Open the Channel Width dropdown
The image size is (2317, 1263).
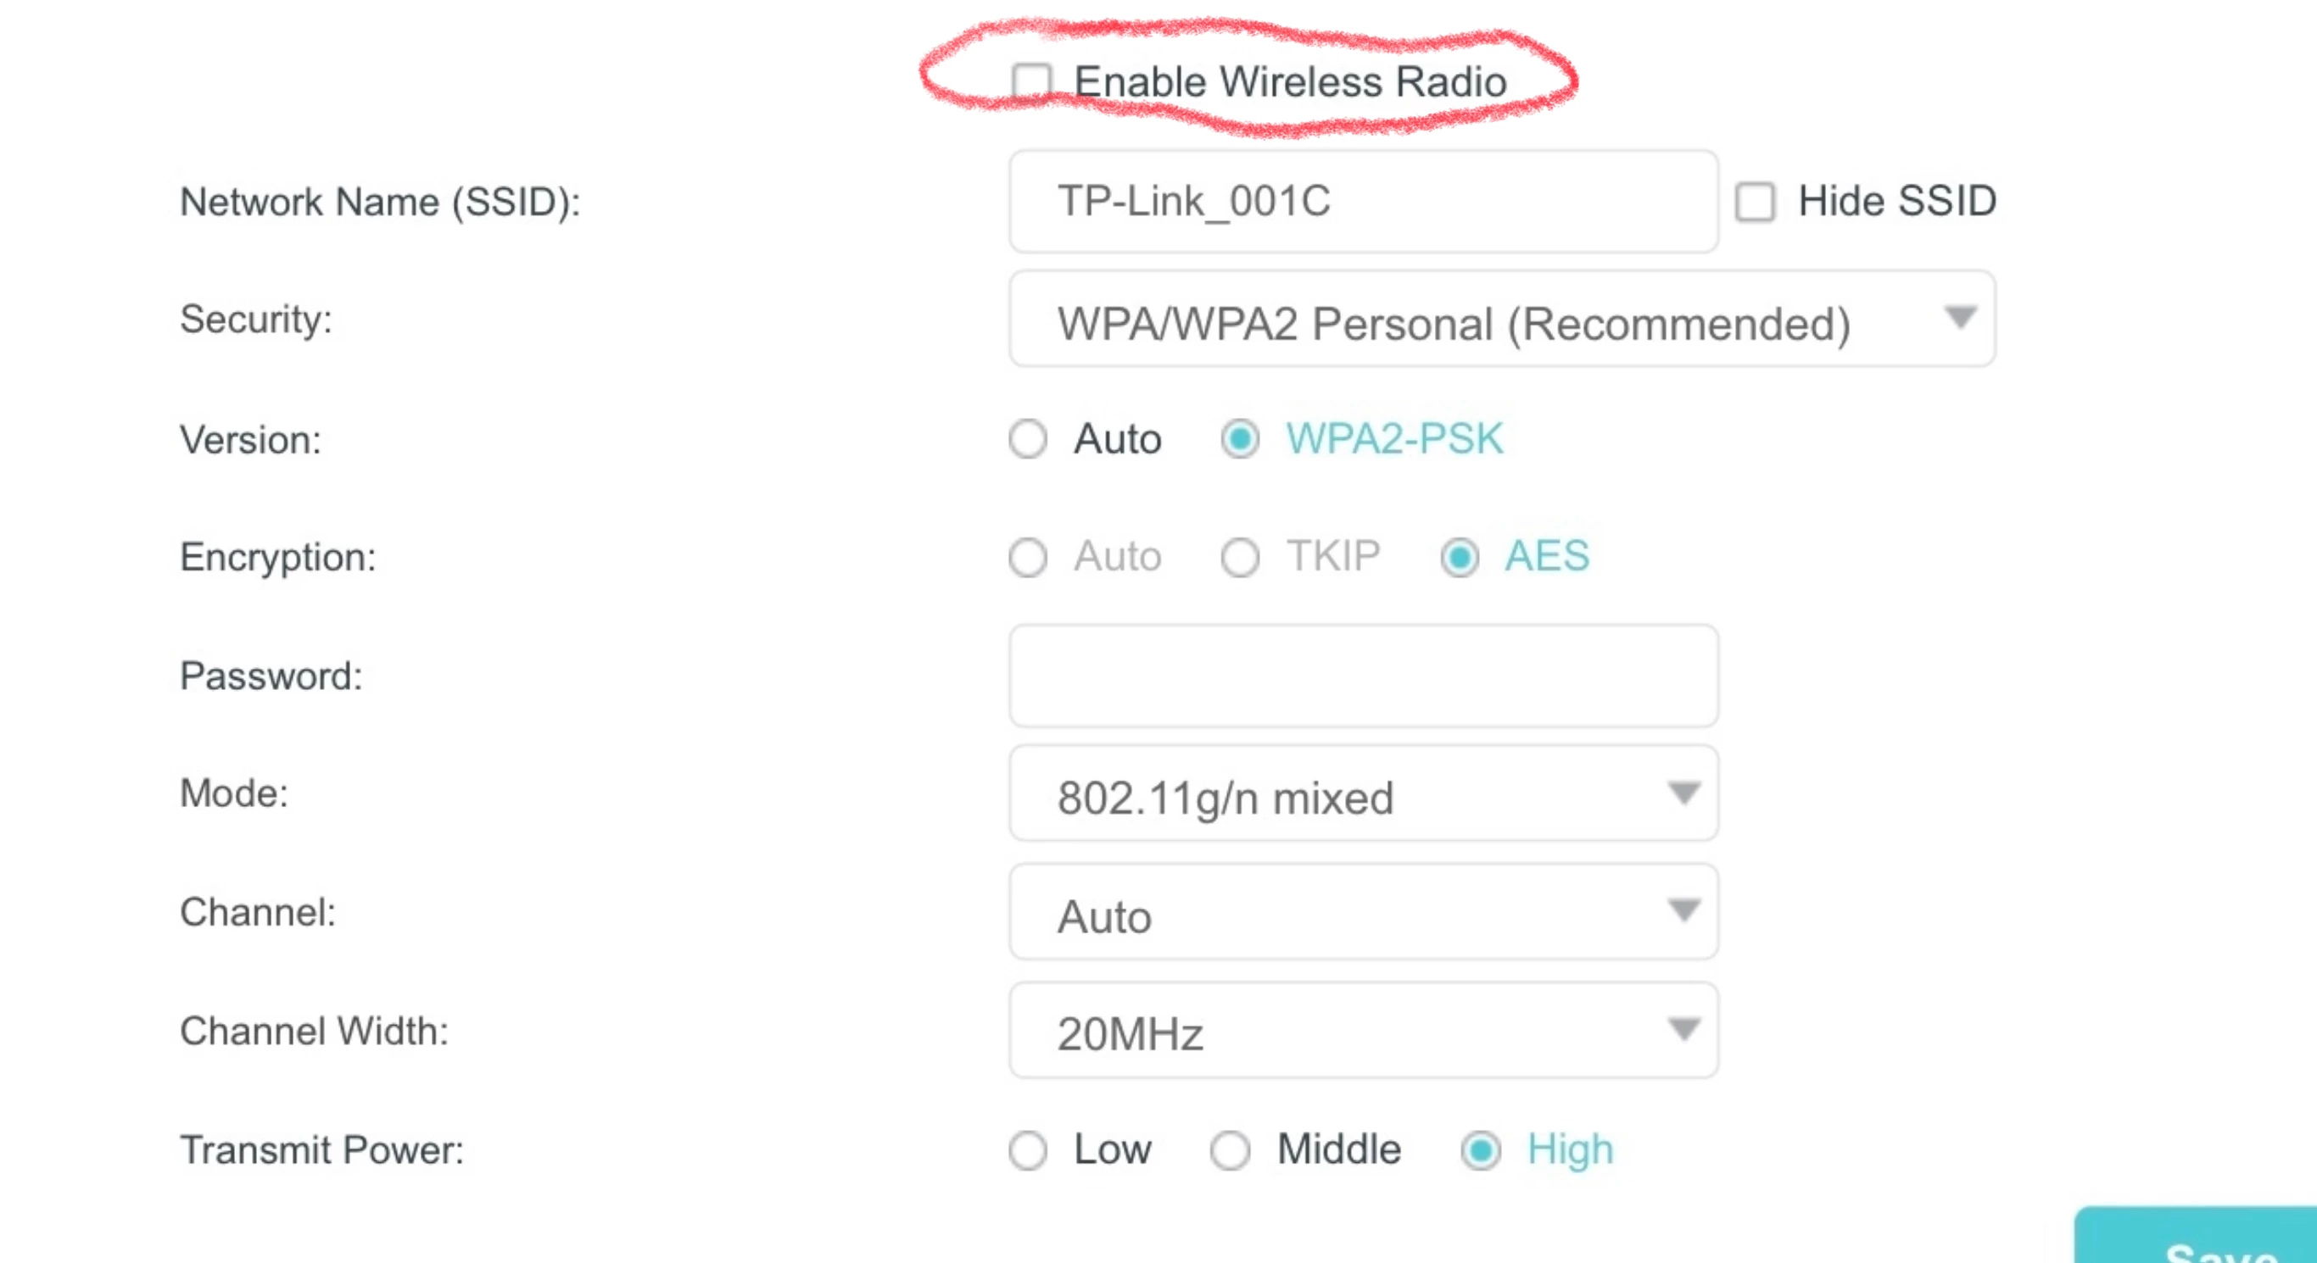pos(1363,1031)
